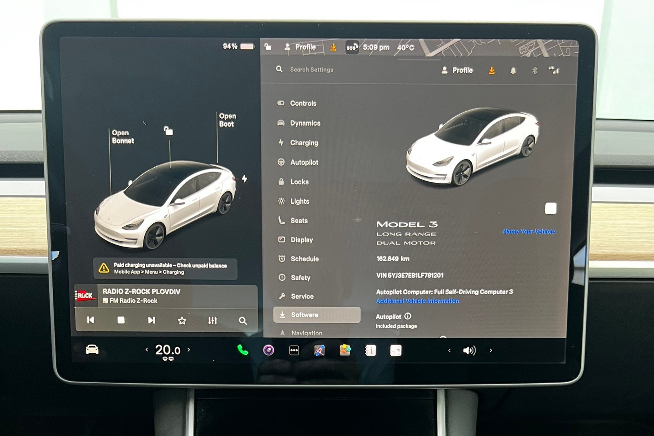Open the Charging settings menu
This screenshot has height=436, width=654.
point(304,143)
